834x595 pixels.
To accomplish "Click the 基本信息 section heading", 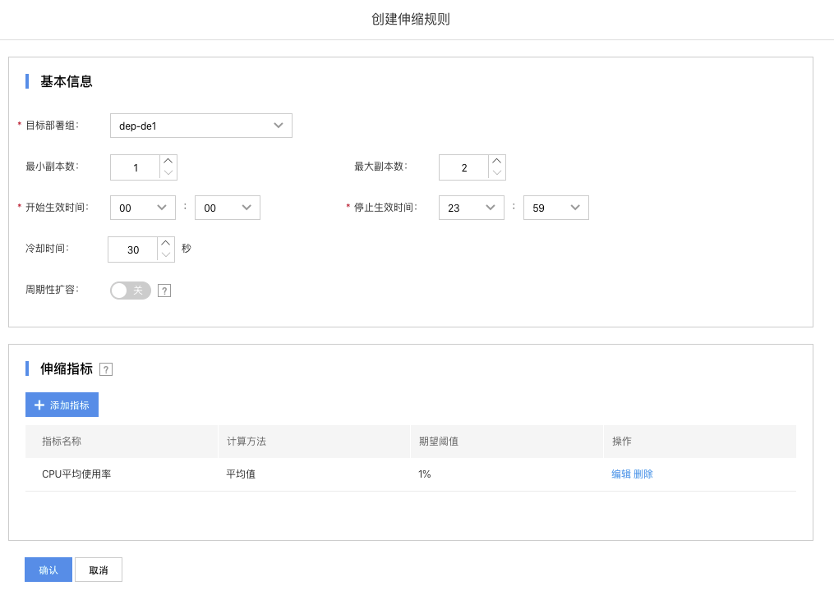I will 67,81.
